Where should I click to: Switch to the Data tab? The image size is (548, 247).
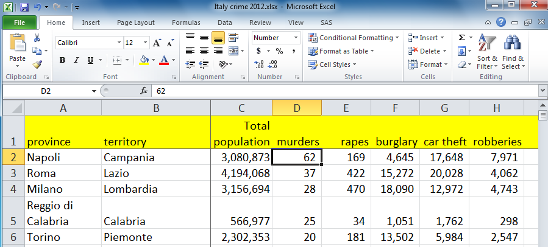(x=225, y=23)
